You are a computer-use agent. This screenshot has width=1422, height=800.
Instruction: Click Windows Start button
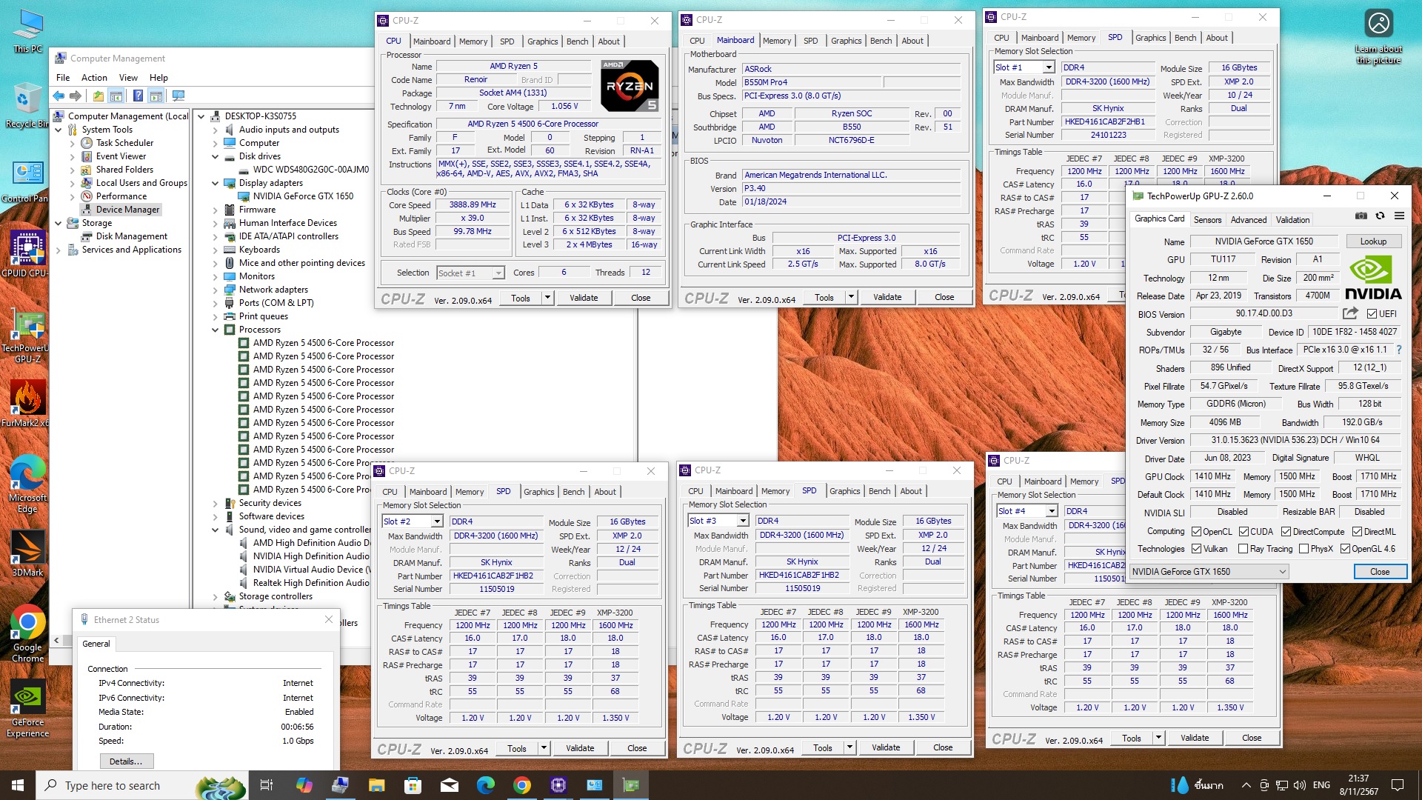tap(18, 785)
